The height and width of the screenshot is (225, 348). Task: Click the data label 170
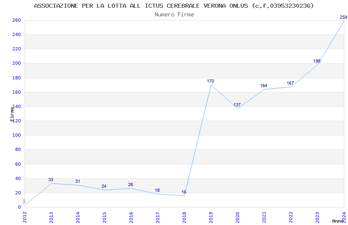tap(210, 81)
